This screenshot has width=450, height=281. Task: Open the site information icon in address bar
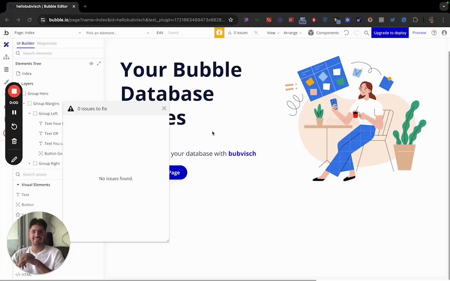43,20
